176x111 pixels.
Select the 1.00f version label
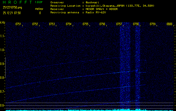(x=39, y=2)
